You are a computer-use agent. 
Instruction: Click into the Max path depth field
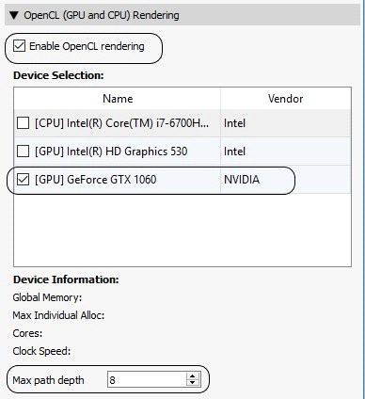click(147, 379)
